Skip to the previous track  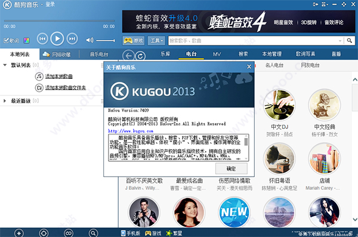click(x=42, y=39)
